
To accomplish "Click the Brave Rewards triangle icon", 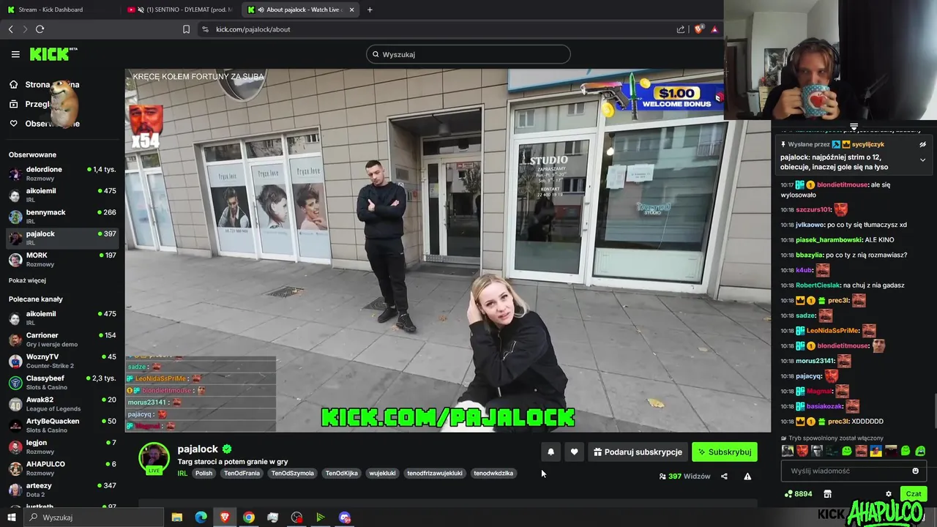I will click(714, 29).
